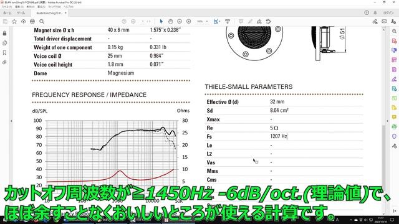The image size is (399, 224).
Task: Open the green Organize Pages tool
Action: point(394,98)
